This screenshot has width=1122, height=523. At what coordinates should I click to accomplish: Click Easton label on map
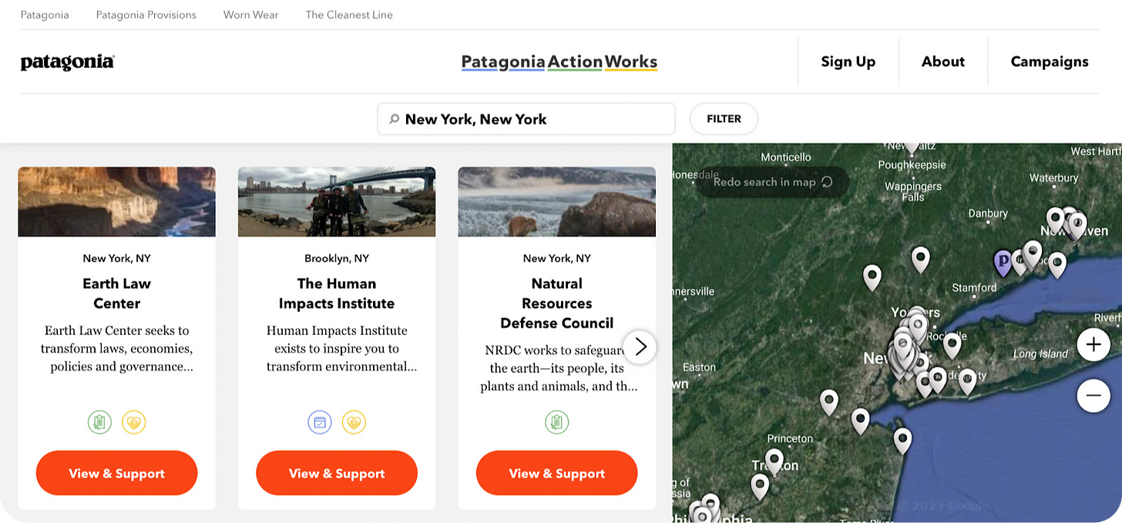click(699, 367)
